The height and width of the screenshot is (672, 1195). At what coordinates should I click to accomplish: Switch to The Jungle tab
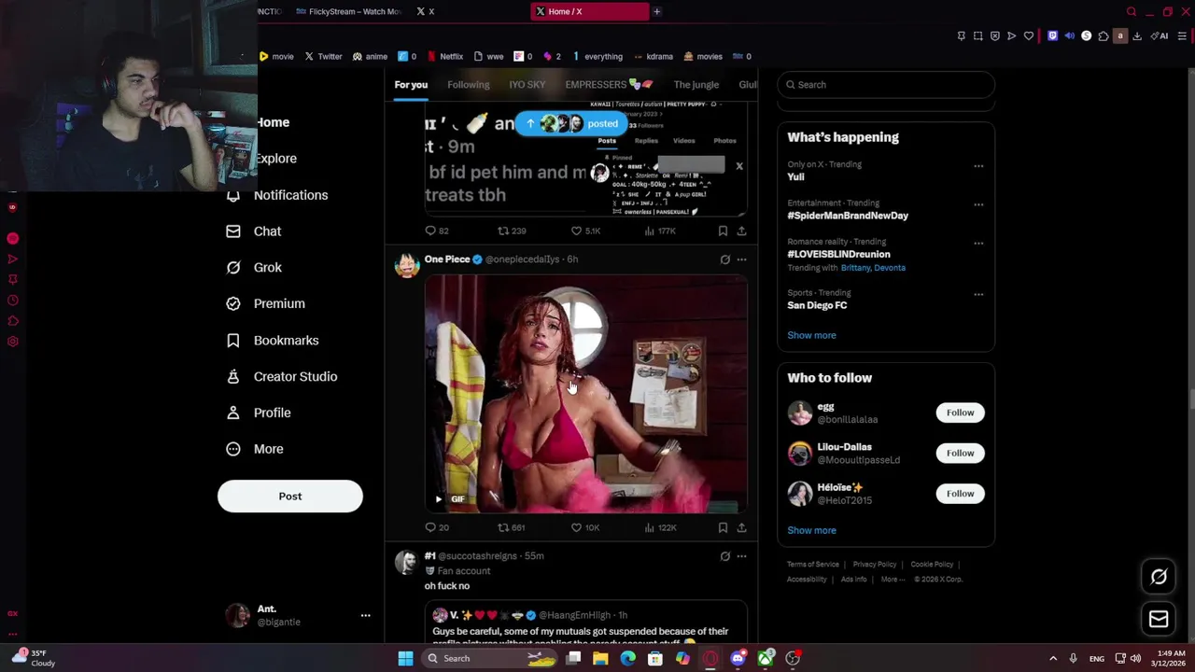pyautogui.click(x=696, y=85)
